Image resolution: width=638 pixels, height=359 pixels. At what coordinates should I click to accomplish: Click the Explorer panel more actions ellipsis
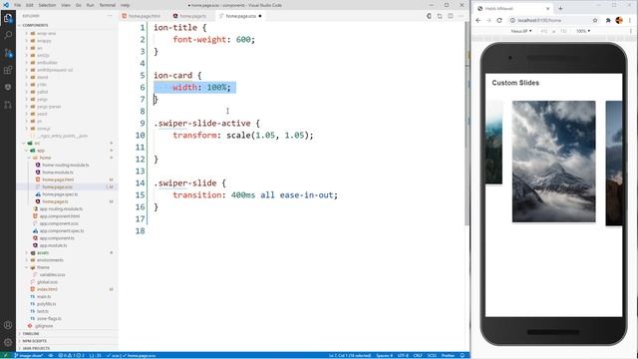110,16
